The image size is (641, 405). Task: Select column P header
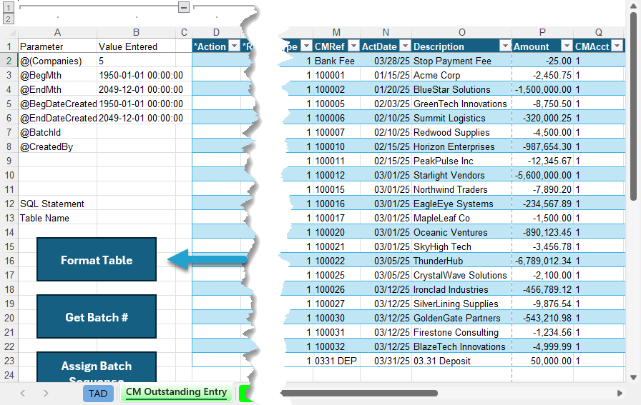[x=542, y=32]
